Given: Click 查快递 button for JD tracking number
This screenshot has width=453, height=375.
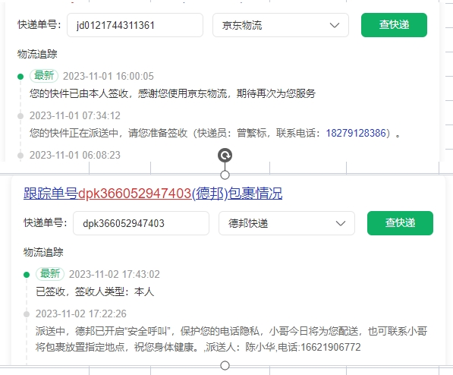Looking at the screenshot, I should click(x=394, y=25).
